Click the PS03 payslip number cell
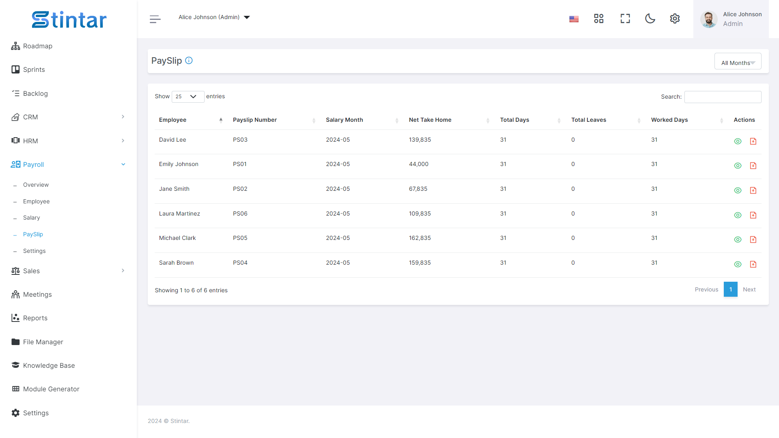Image resolution: width=779 pixels, height=438 pixels. 240,140
